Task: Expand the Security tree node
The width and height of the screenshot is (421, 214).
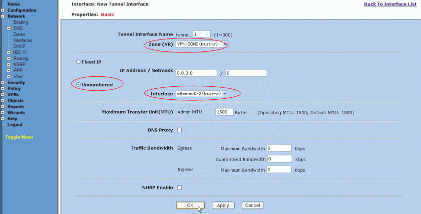Action: pos(2,83)
